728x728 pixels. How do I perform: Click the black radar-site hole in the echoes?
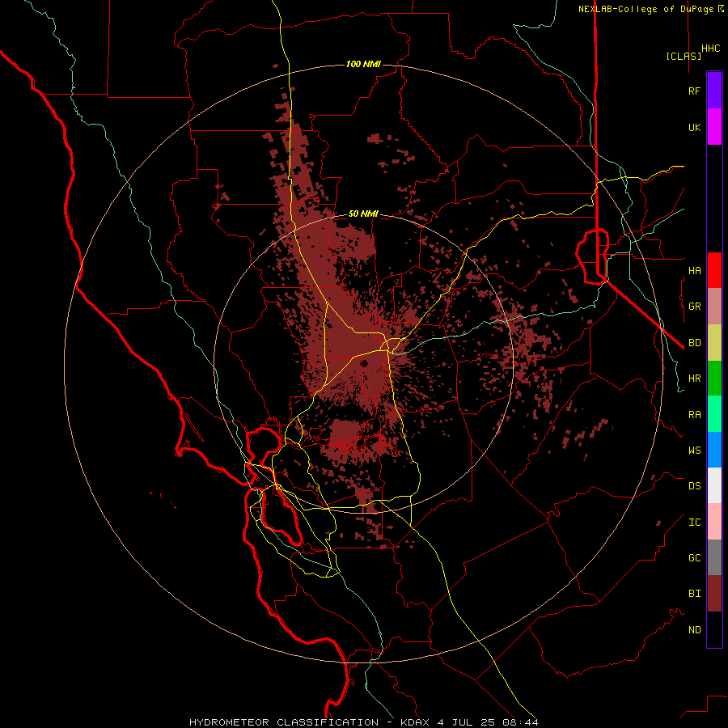(365, 363)
